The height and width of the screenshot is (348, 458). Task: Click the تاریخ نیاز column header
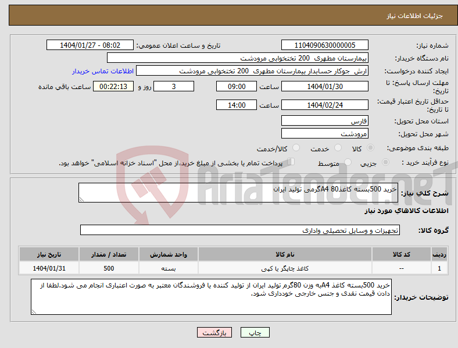coord(49,254)
